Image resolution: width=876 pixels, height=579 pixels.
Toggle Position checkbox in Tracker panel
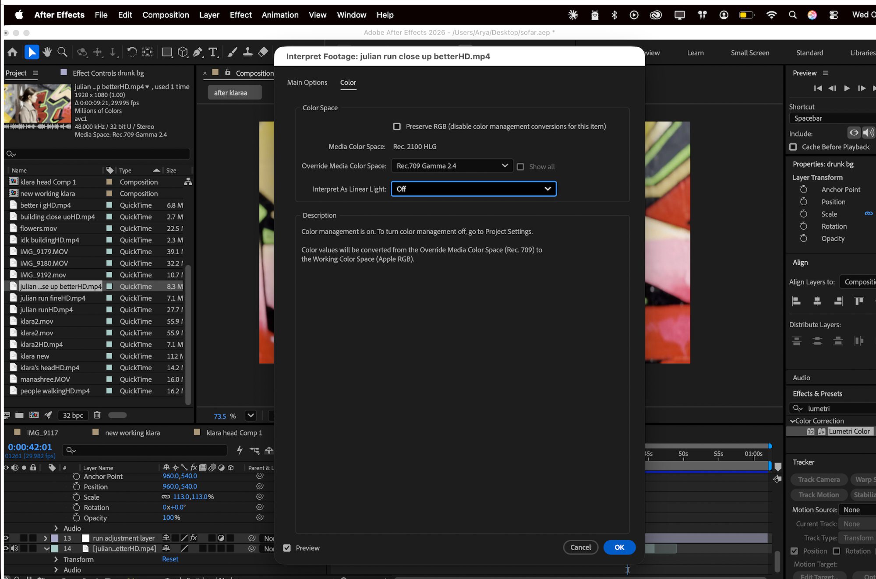[x=794, y=551]
